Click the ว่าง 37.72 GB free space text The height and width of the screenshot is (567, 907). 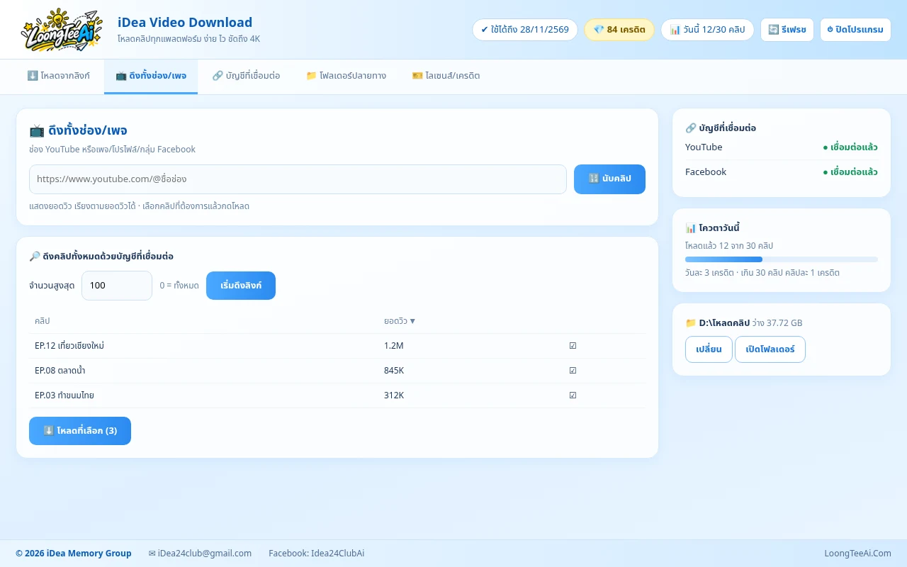pos(777,323)
